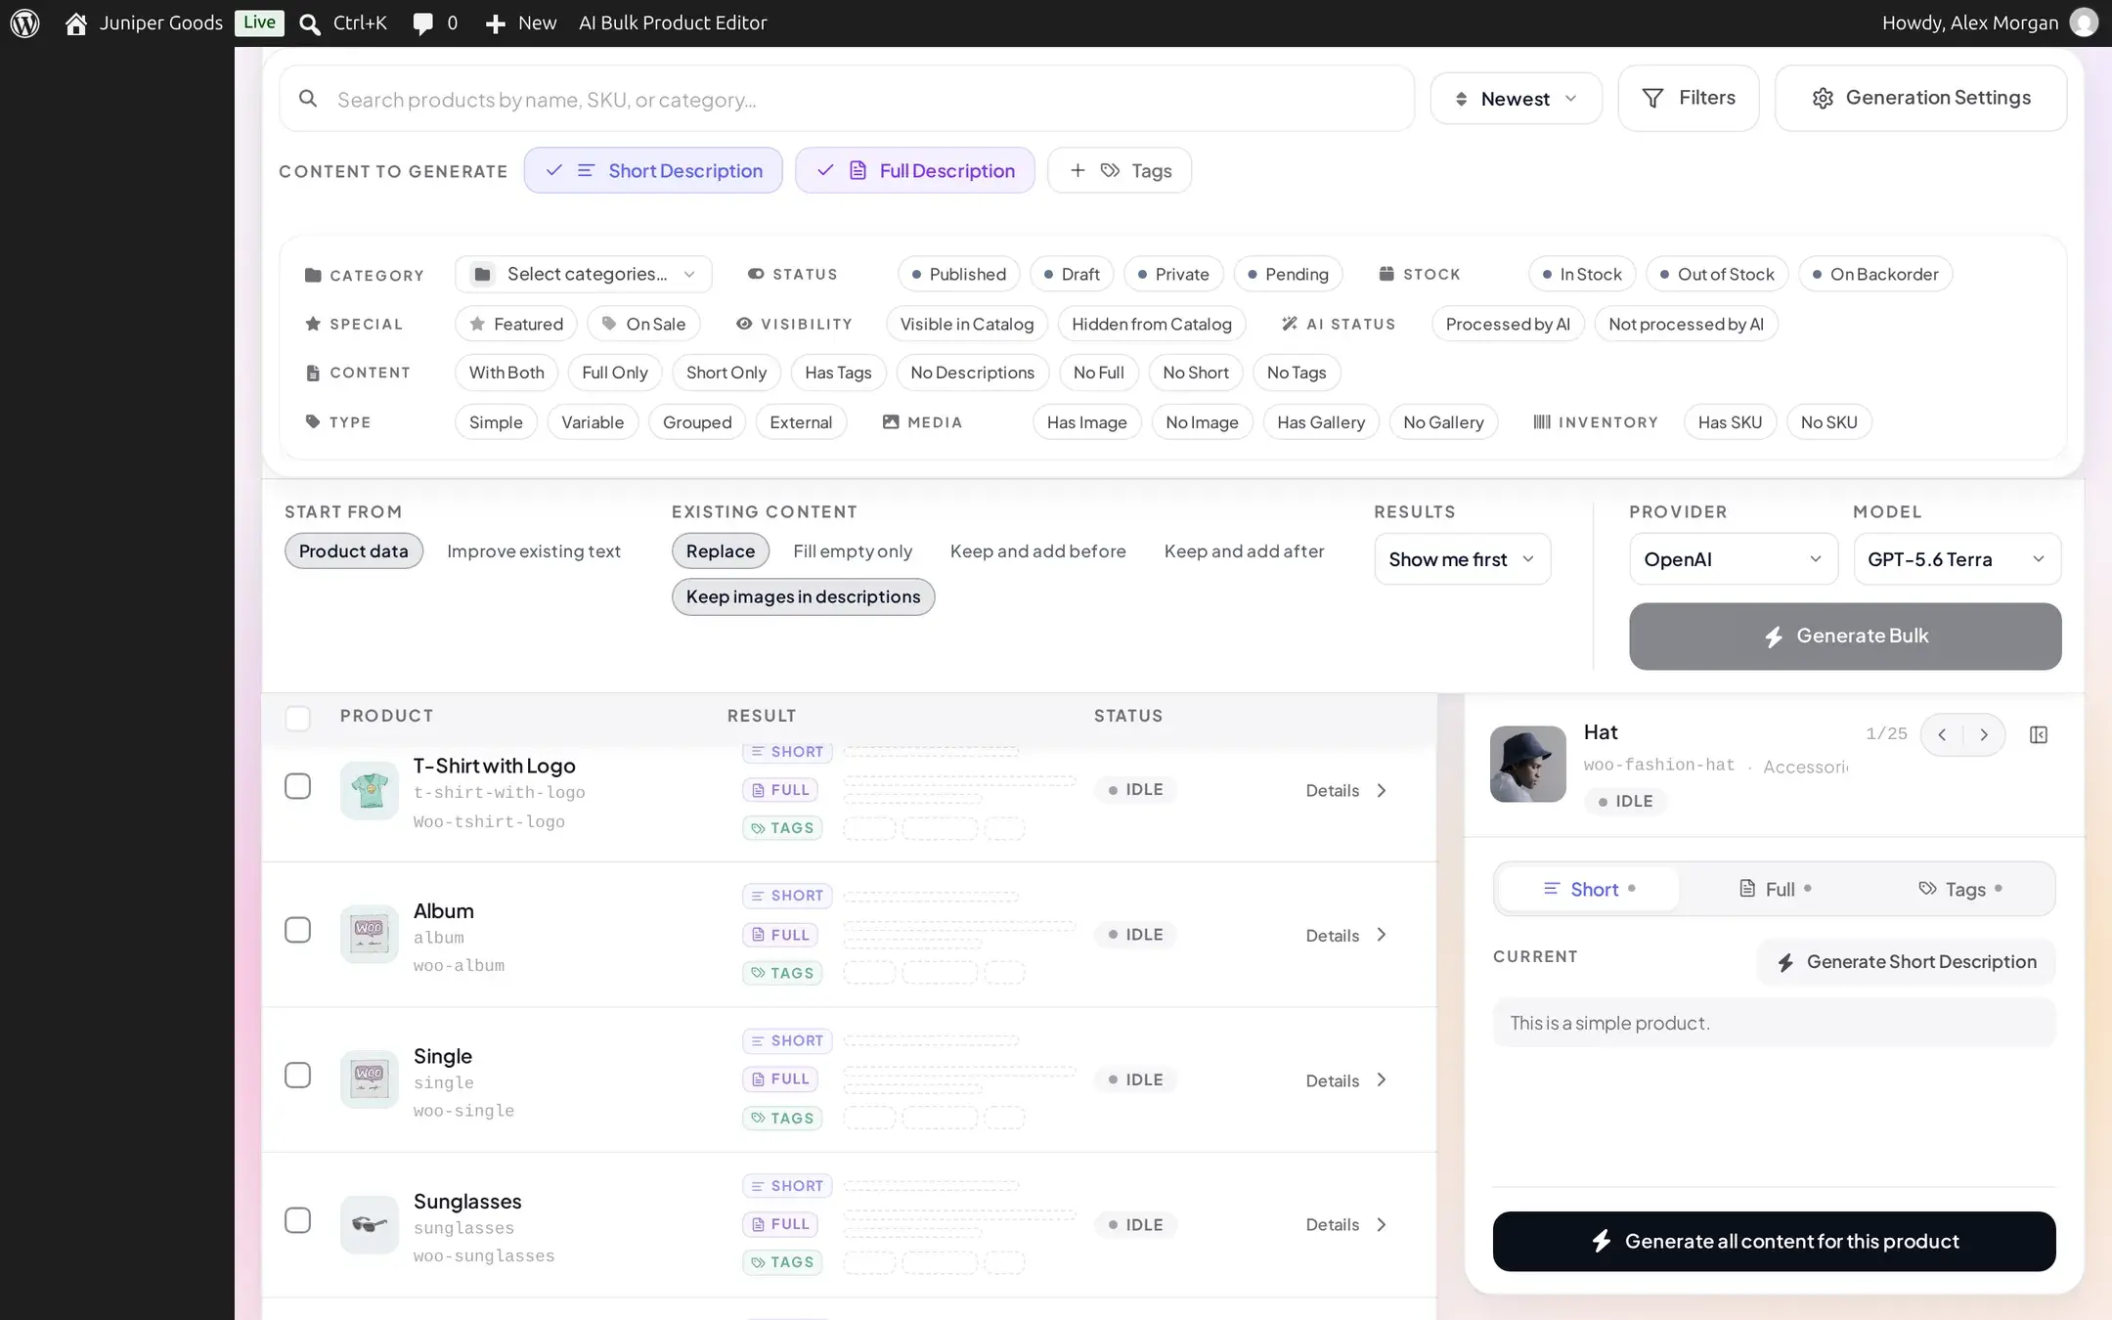Select the Short tab
This screenshot has height=1320, width=2112.
[x=1589, y=889]
